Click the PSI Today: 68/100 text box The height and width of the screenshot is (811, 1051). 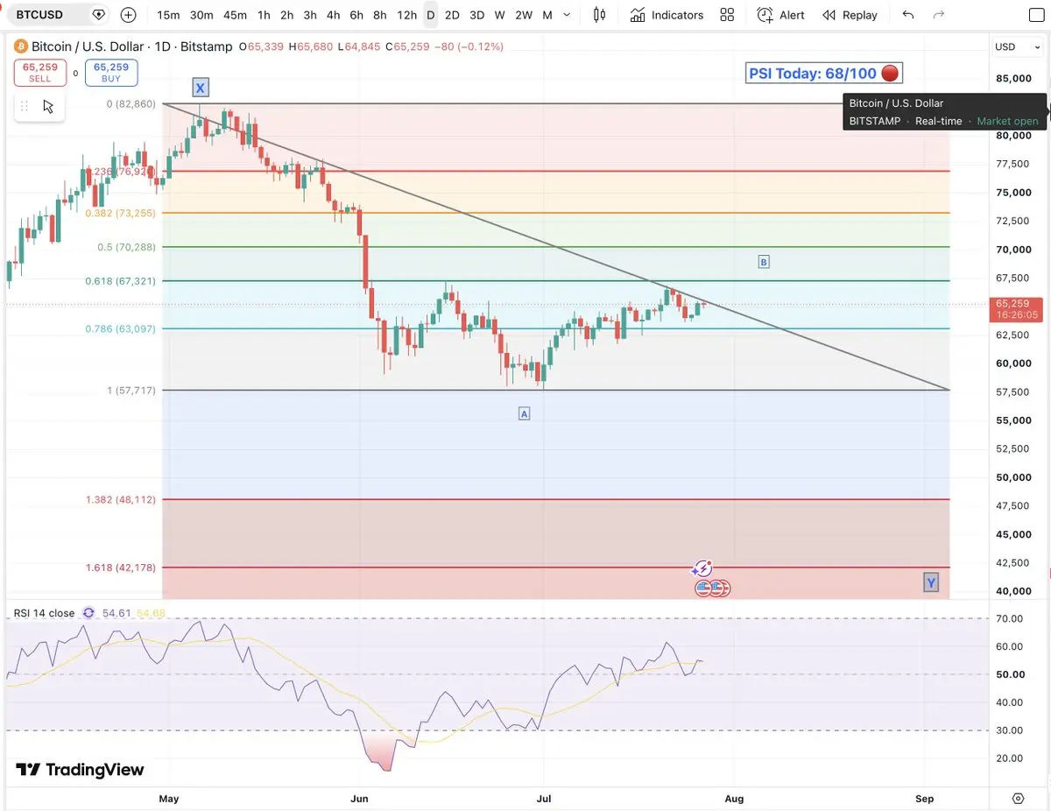824,74
